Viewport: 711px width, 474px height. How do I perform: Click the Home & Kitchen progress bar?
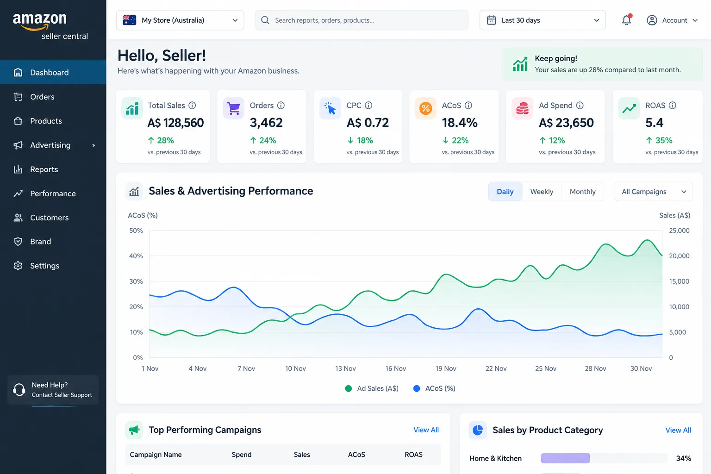point(604,458)
